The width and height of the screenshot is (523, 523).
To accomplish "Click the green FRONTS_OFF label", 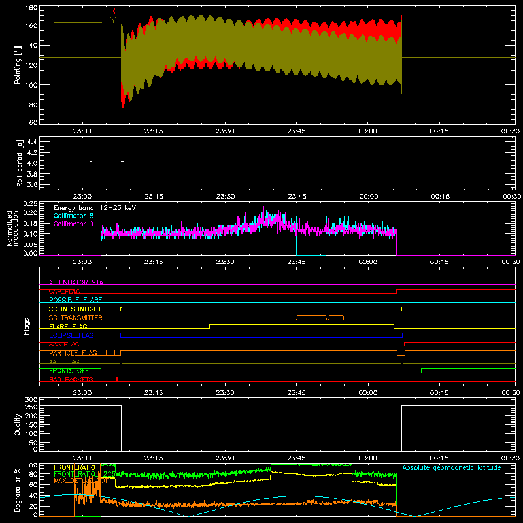I will (x=69, y=371).
